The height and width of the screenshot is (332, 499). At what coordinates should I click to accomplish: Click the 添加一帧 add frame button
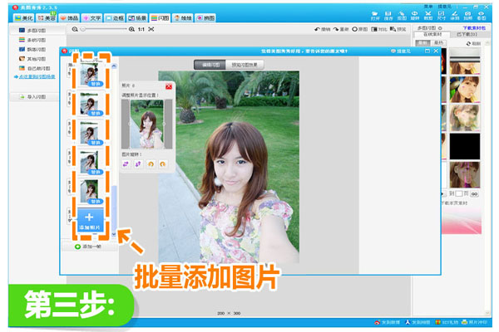coord(89,247)
